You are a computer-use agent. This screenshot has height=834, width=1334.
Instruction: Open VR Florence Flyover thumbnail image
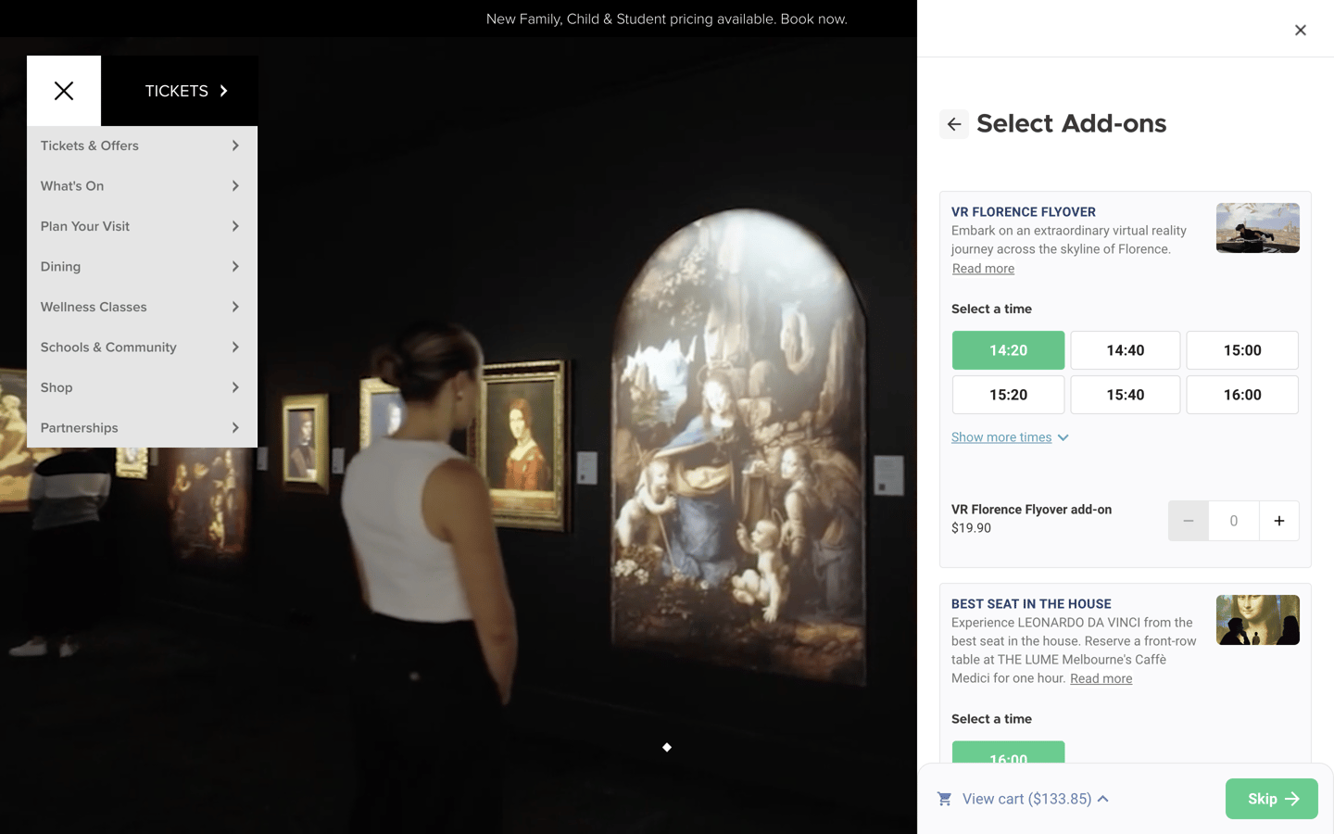[1257, 228]
